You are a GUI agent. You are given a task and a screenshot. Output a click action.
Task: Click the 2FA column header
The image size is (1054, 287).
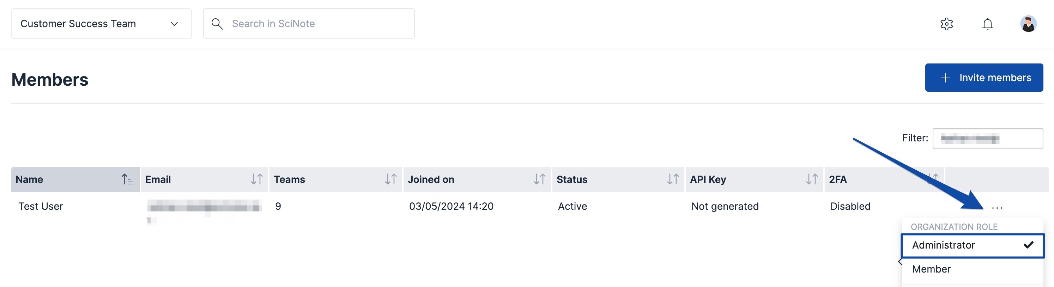(x=837, y=179)
